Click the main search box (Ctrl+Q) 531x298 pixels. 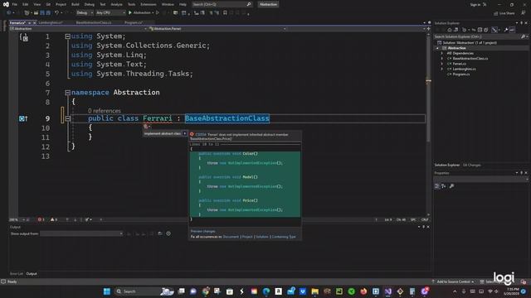click(222, 4)
